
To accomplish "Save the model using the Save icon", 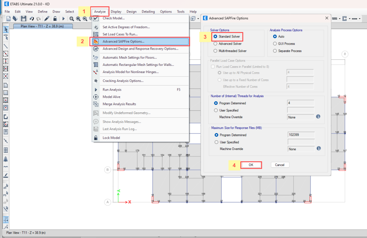I will pos(24,19).
